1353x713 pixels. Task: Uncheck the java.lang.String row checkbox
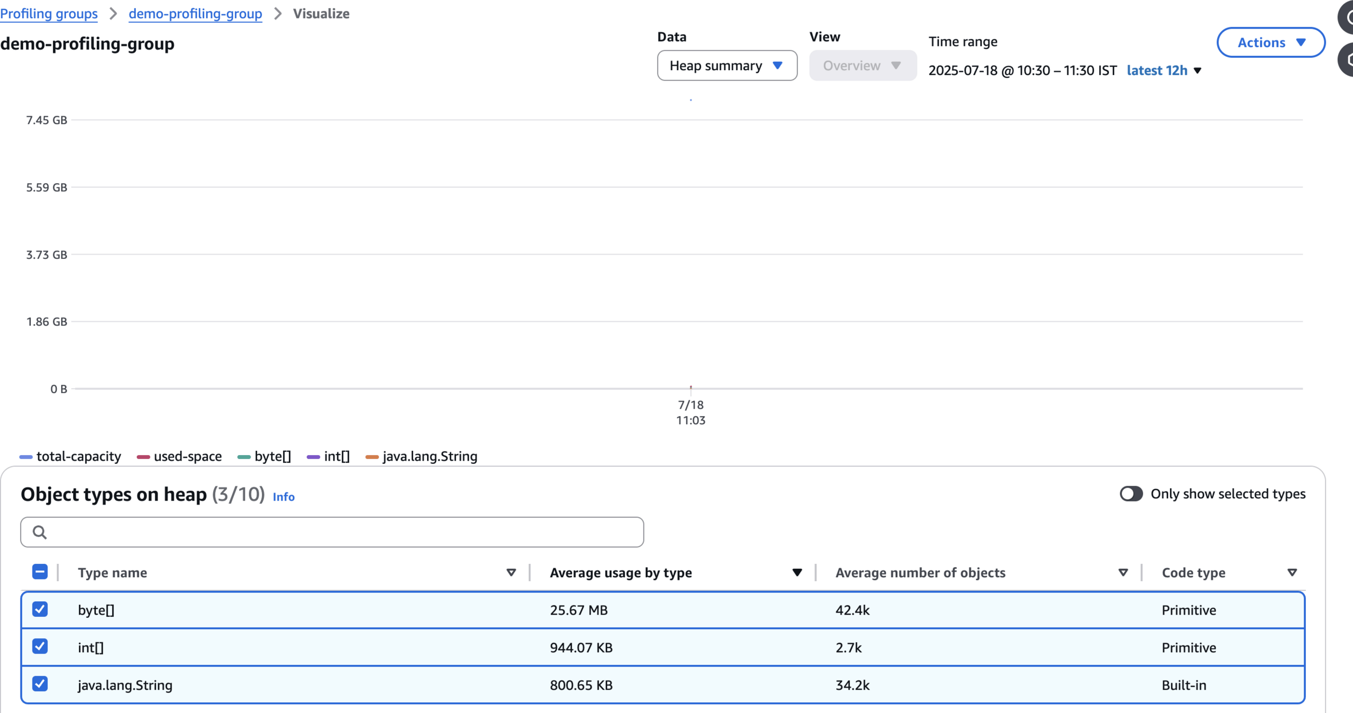(x=40, y=684)
